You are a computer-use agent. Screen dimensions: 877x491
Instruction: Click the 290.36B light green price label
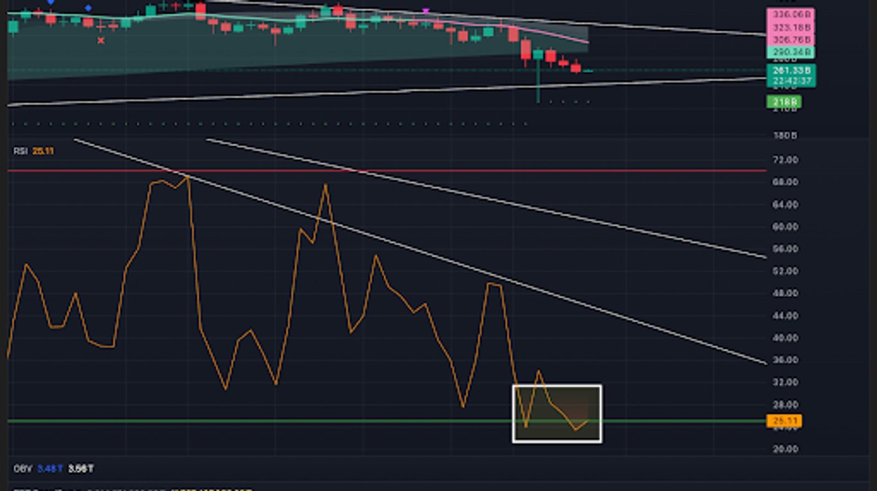(x=790, y=53)
